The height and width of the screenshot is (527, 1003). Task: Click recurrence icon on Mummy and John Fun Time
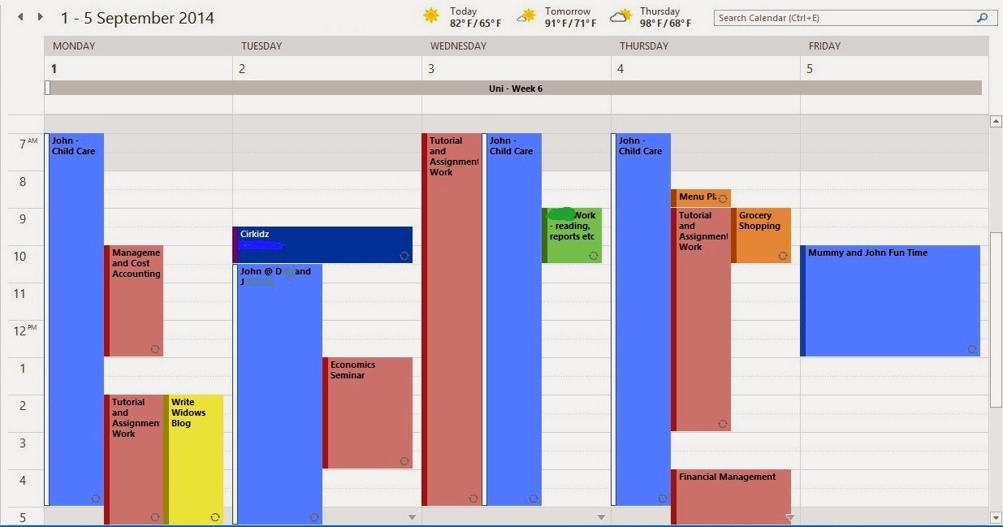click(x=971, y=349)
